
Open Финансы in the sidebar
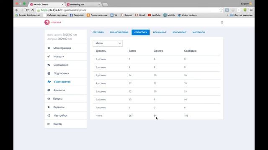[66, 90]
